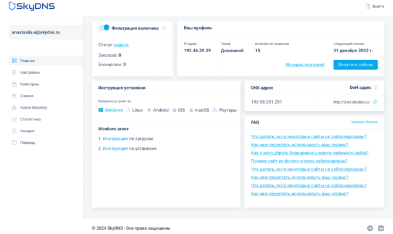Image resolution: width=393 pixels, height=234 pixels.
Task: Click the next payment date 31 декабря 2022
Action: 353,50
